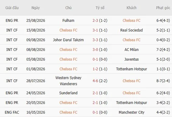Select the Phạt góc column header
The width and height of the screenshot is (172, 117).
tap(163, 8)
